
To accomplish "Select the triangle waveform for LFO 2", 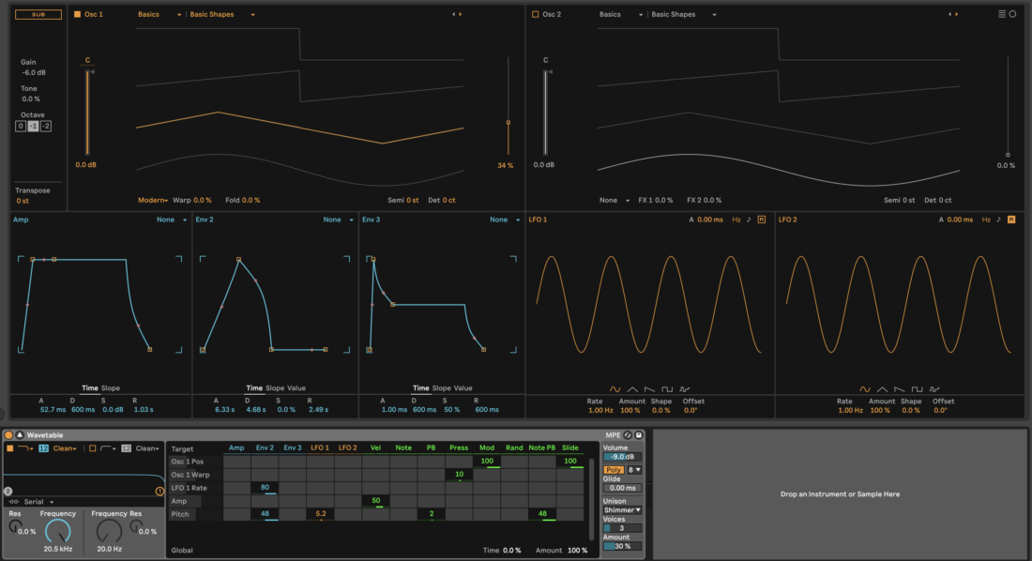I will click(883, 389).
